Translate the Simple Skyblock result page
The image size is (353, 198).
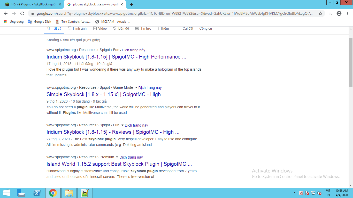point(150,88)
